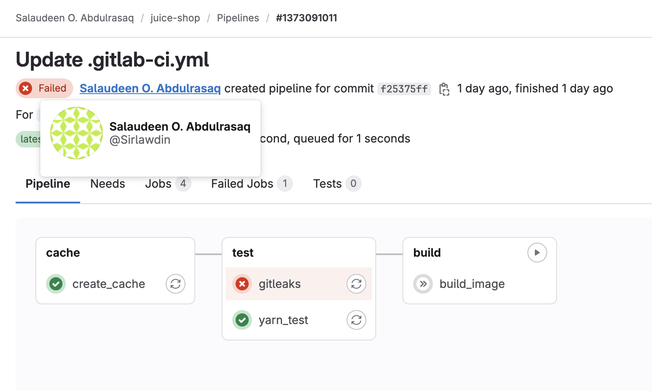Copy the commit SHA f25375ff
The height and width of the screenshot is (391, 652).
[444, 89]
